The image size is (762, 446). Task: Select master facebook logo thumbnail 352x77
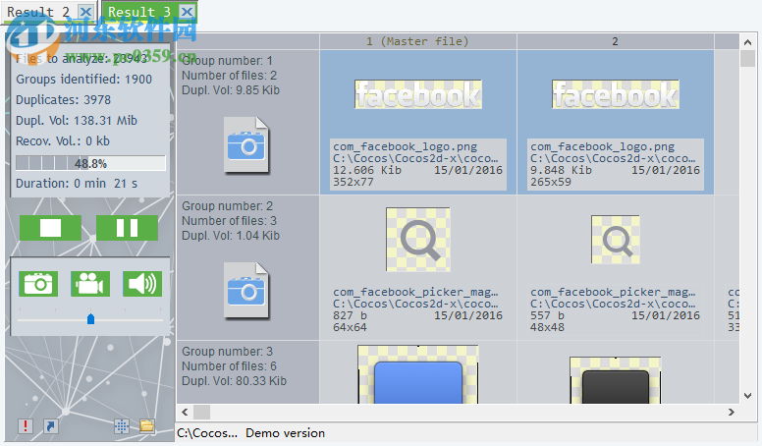(x=418, y=94)
